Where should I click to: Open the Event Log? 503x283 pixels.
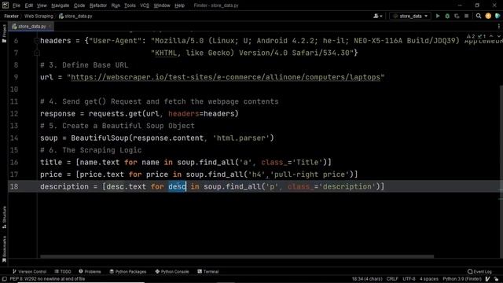(479, 271)
